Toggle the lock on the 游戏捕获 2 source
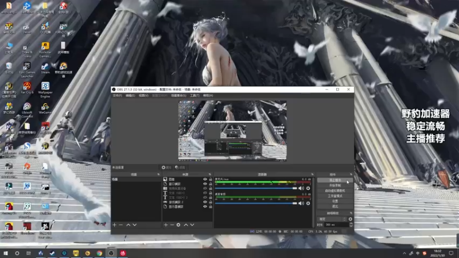The height and width of the screenshot is (258, 459). 211,202
